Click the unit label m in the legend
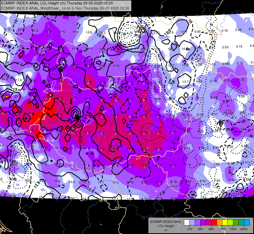Image resolution: width=254 pixels, height=234 pixels. [x=166, y=230]
